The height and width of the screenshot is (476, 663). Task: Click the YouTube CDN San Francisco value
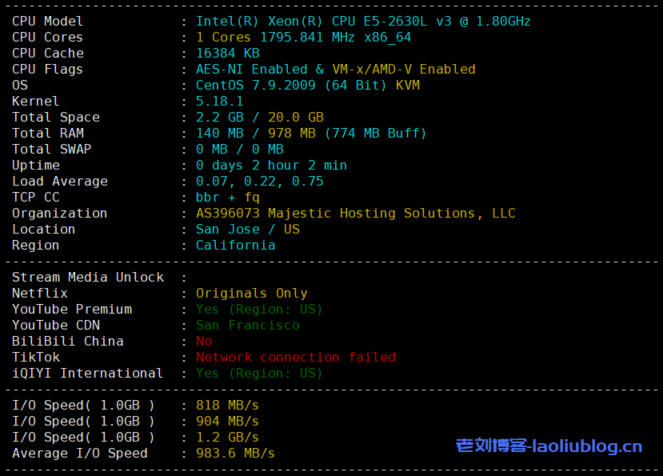click(247, 326)
